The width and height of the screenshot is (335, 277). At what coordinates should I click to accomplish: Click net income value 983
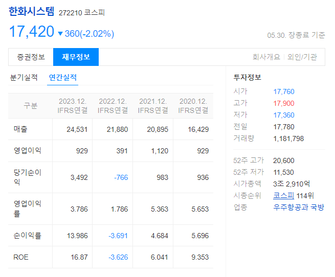[162, 177]
